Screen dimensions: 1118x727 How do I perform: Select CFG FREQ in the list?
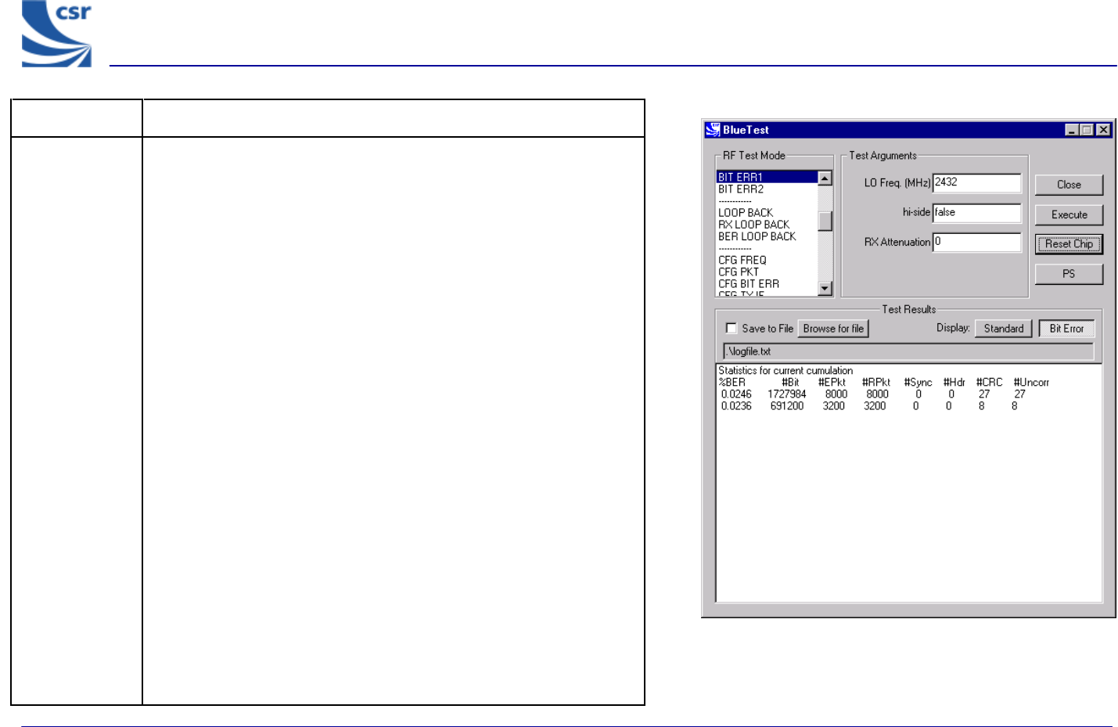click(742, 261)
